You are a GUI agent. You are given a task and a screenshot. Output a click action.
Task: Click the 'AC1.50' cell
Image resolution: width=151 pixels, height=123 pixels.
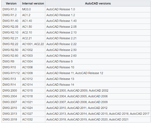33,27
